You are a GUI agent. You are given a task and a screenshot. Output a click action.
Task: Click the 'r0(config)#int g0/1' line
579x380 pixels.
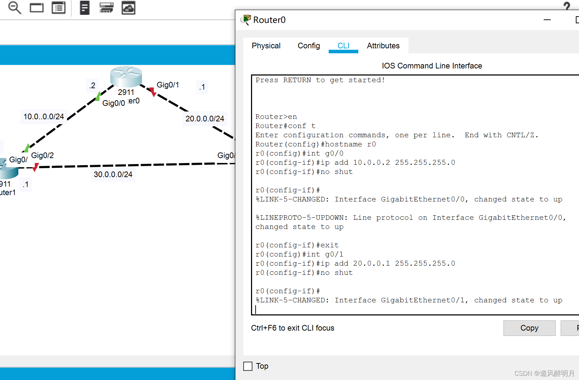click(x=299, y=254)
